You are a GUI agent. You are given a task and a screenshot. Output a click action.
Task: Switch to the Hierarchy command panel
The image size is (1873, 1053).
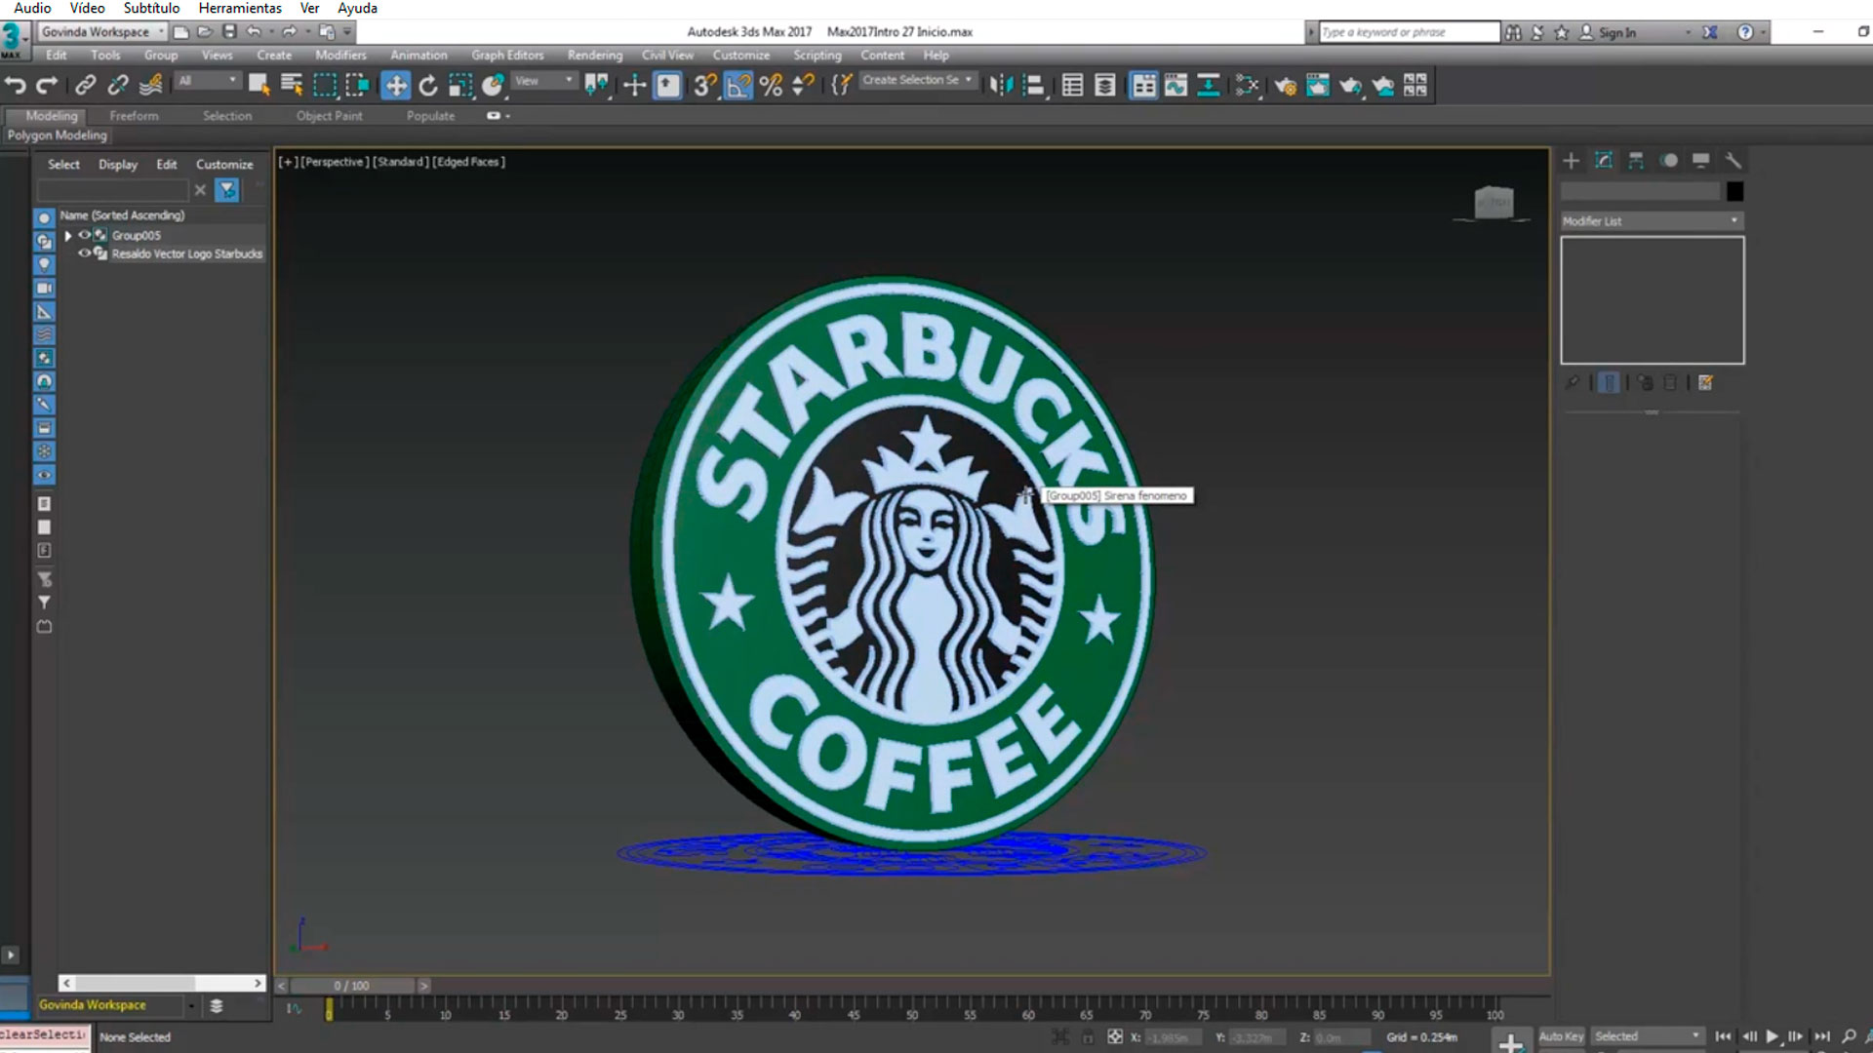1636,161
